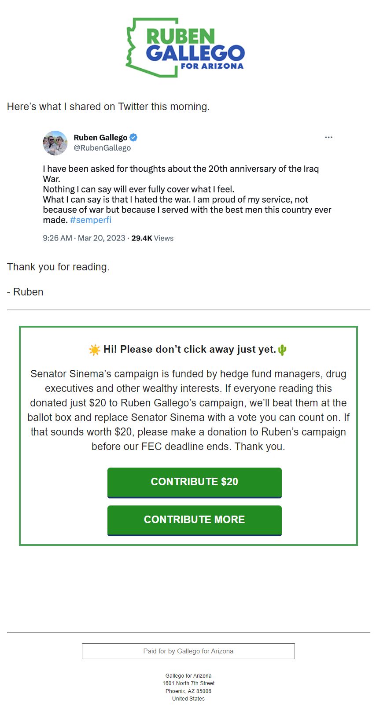Click the Paid for by Gallego for Arizona box

point(188,651)
